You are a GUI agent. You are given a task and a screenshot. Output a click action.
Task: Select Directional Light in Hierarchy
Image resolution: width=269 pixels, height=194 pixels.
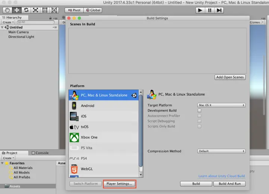point(21,37)
